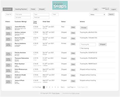Click Jayne McCarthy customer name

(20, 27)
